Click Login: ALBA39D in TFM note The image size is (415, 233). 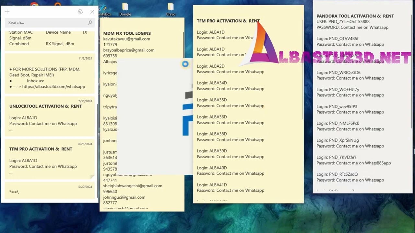(x=212, y=151)
